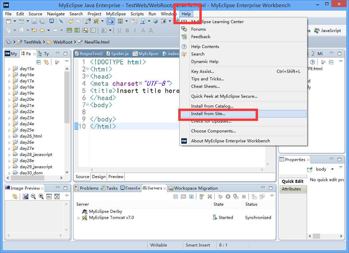Click the Package Explorer horizontal scrollbar thumb
Image resolution: width=349 pixels, height=253 pixels.
pos(28,178)
